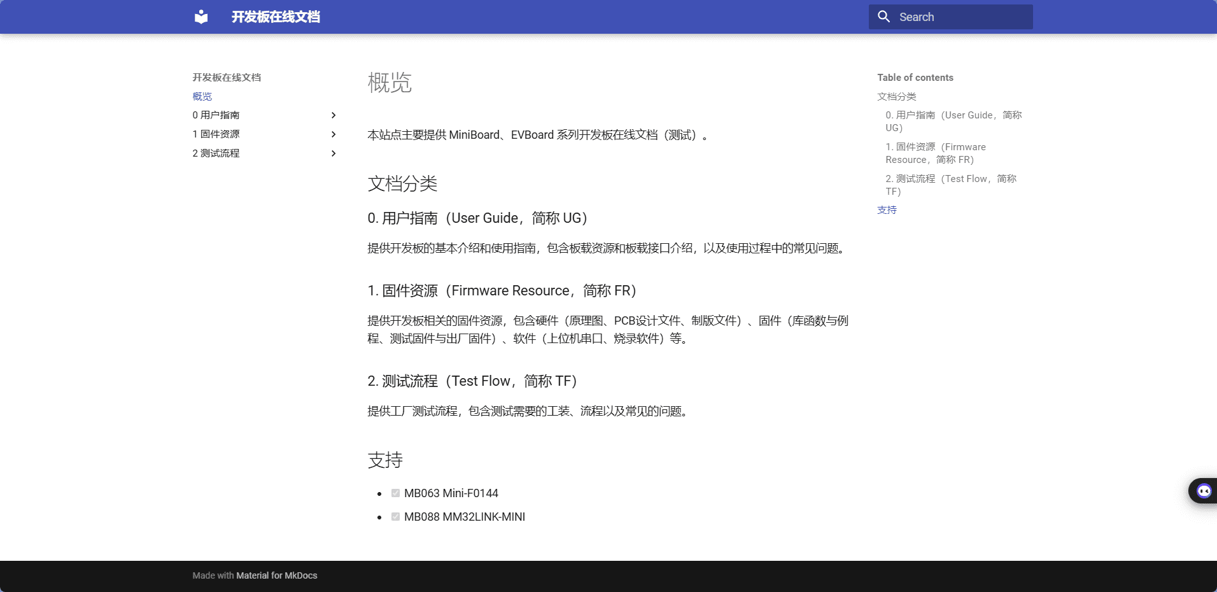
Task: Jump to 文档分类 in table of contents
Action: coord(896,96)
